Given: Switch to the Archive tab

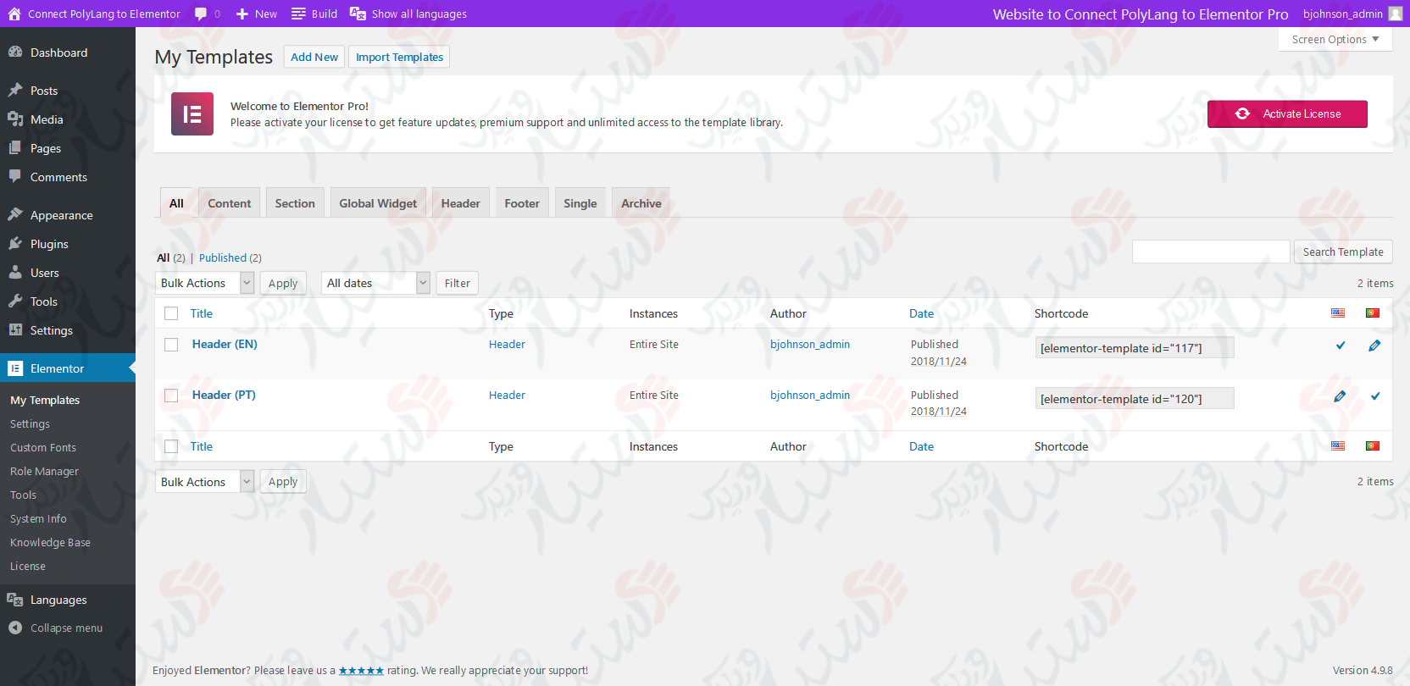Looking at the screenshot, I should click(x=641, y=203).
